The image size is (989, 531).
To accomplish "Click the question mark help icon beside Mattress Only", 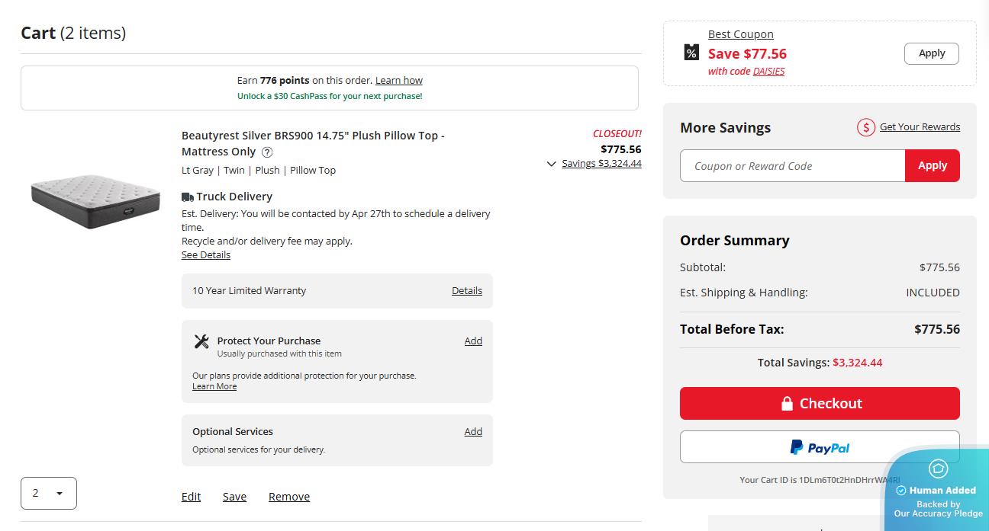I will tap(267, 152).
